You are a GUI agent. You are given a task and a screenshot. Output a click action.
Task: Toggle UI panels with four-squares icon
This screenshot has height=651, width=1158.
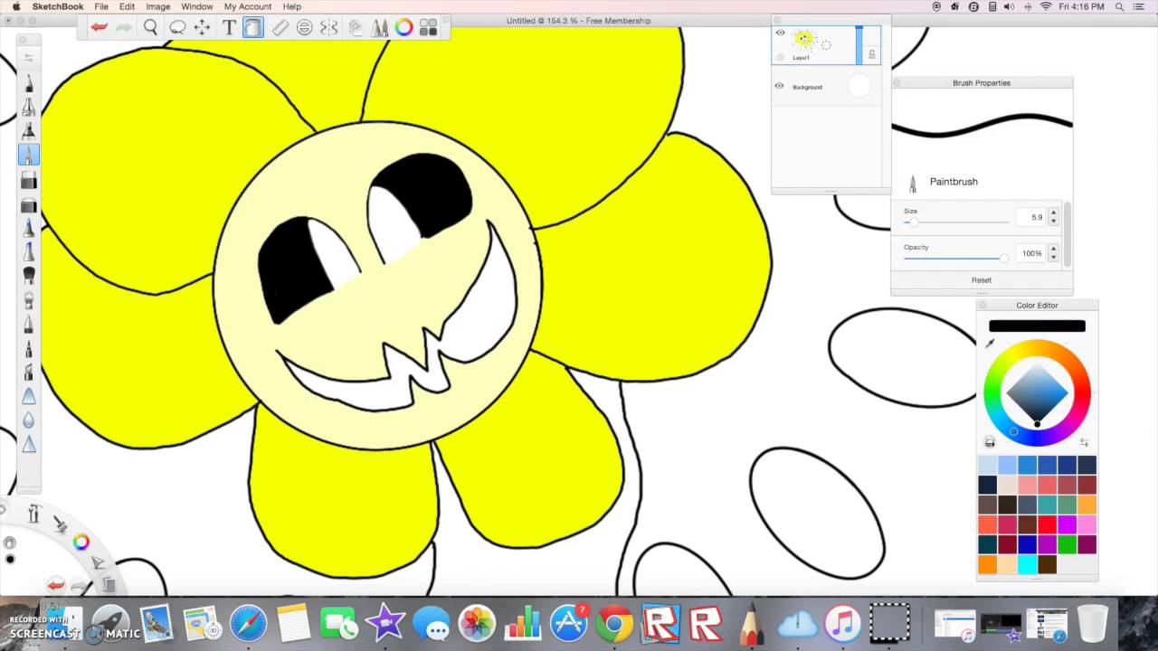pos(428,27)
